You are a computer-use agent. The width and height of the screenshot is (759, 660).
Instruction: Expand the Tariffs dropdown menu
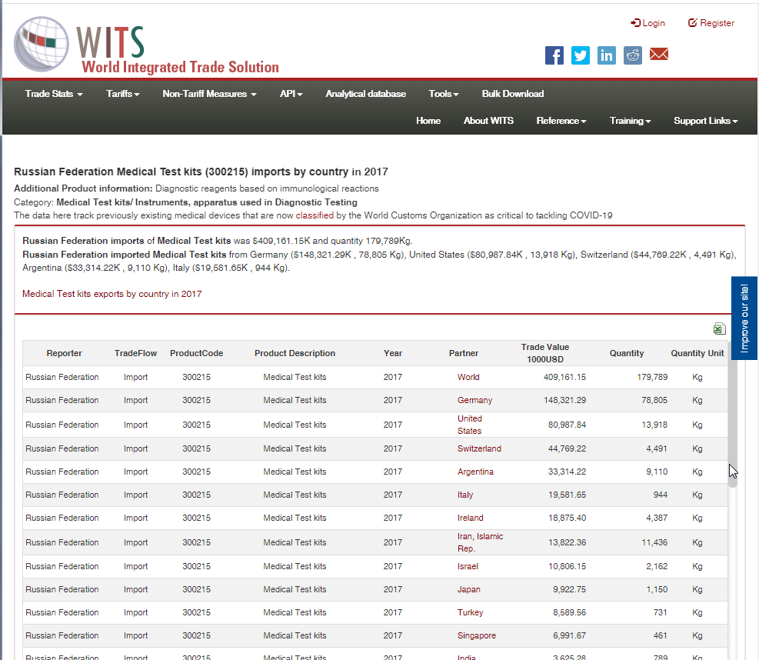click(x=123, y=94)
